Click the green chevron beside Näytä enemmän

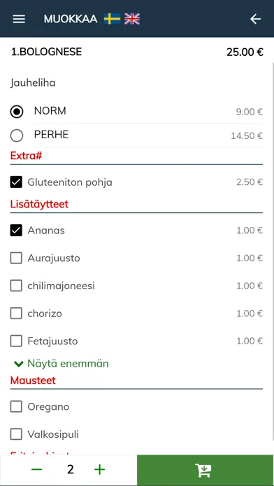tap(19, 364)
